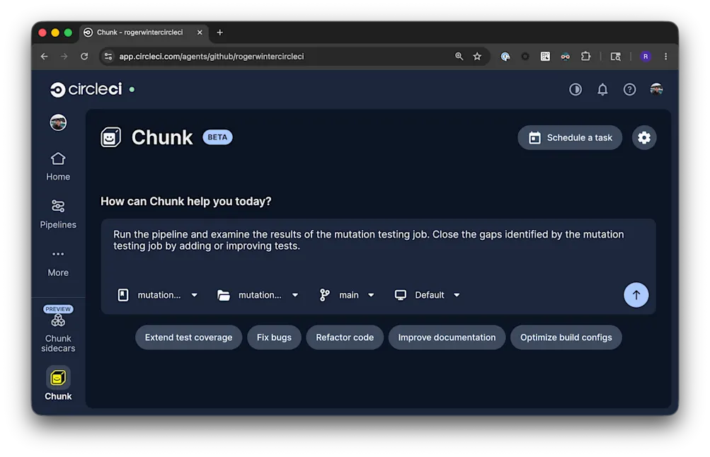Open the Pipelines sidebar item
The image size is (710, 457).
[x=58, y=214]
